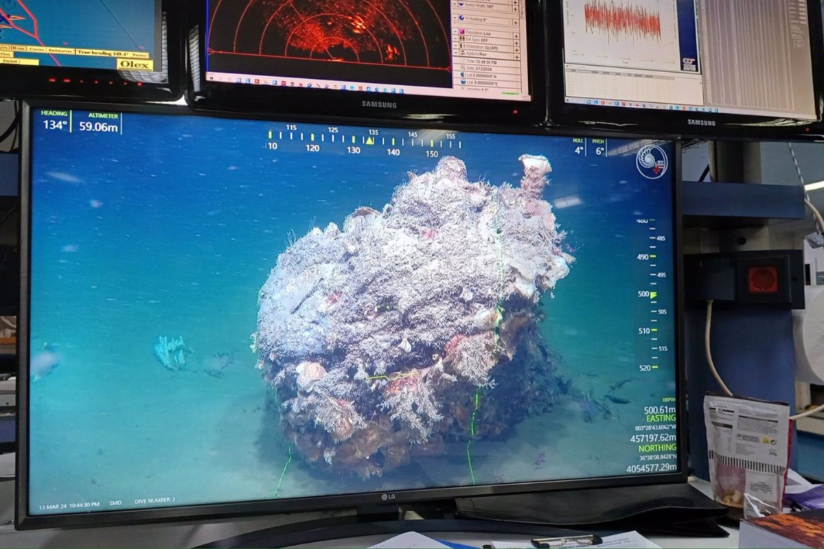The height and width of the screenshot is (549, 824).
Task: Click the easting value 457197.62m
Action: (x=653, y=438)
